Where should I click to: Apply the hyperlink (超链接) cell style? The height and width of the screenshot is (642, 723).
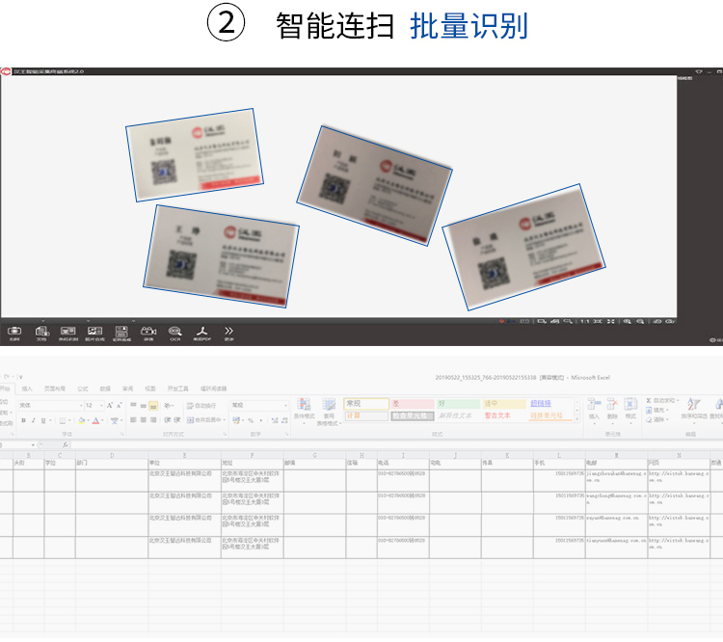551,404
